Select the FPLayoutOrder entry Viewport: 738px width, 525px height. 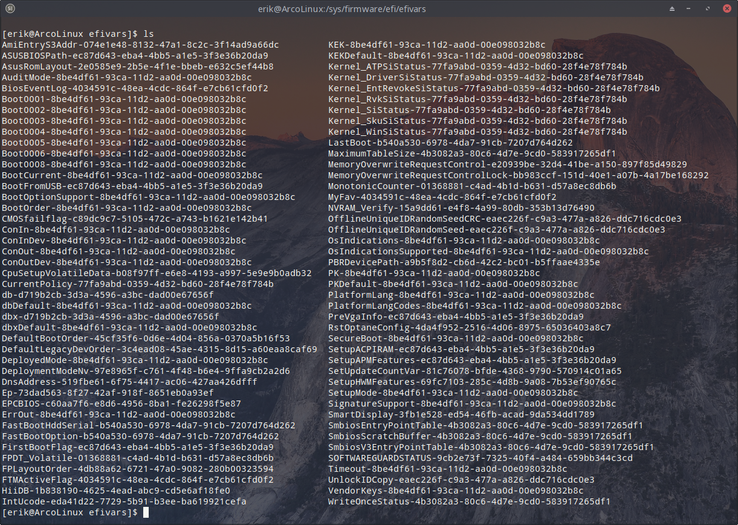(x=138, y=469)
